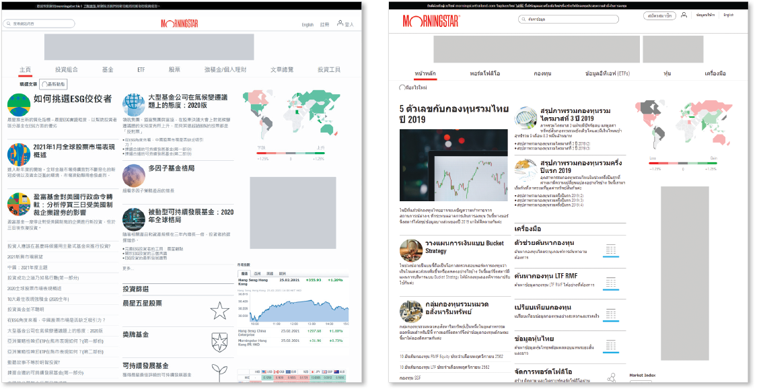
Task: Select the second market index region tab
Action: coord(259,274)
